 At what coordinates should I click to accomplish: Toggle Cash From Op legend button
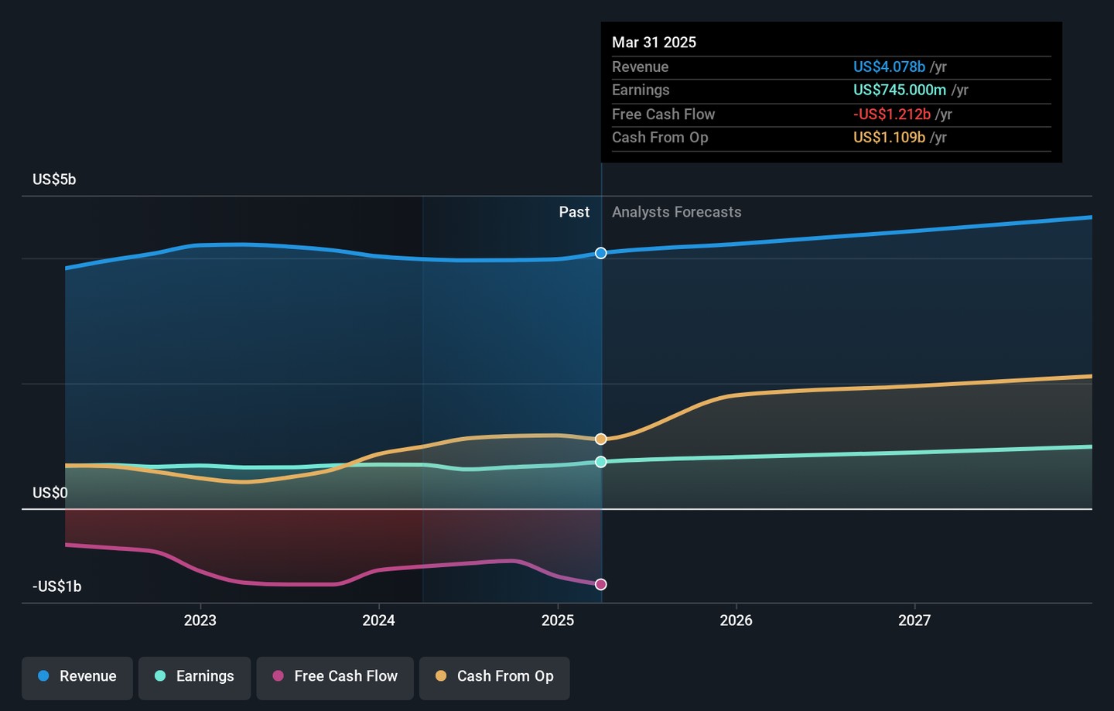coord(494,677)
